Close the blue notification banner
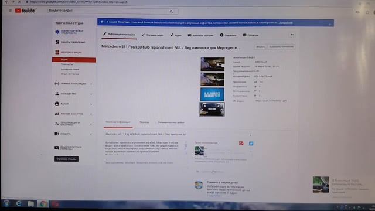 (x=330, y=24)
